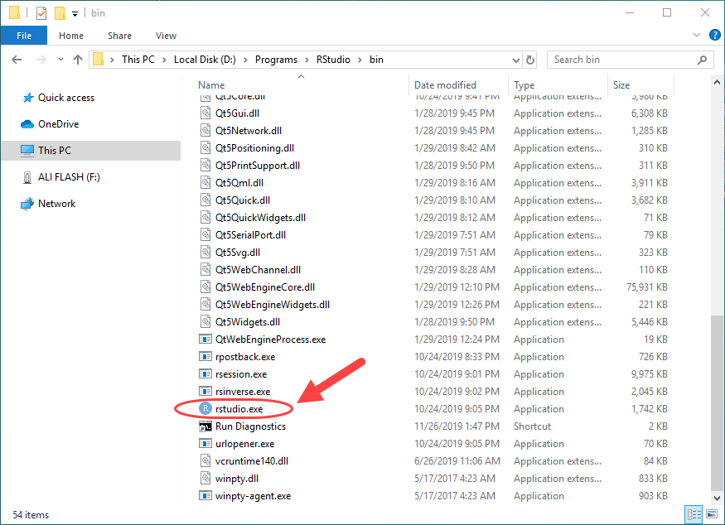
Task: Select the vcruntime140.dll file icon
Action: (205, 460)
